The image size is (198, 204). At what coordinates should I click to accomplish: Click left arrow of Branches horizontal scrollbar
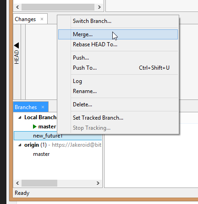(17, 183)
